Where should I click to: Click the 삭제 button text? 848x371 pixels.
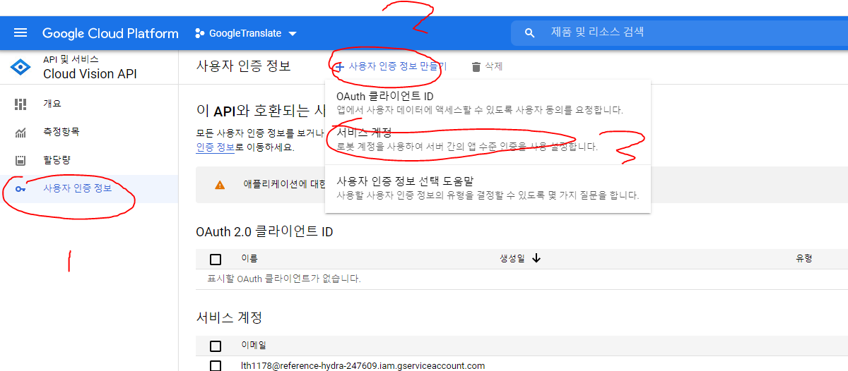click(x=494, y=66)
